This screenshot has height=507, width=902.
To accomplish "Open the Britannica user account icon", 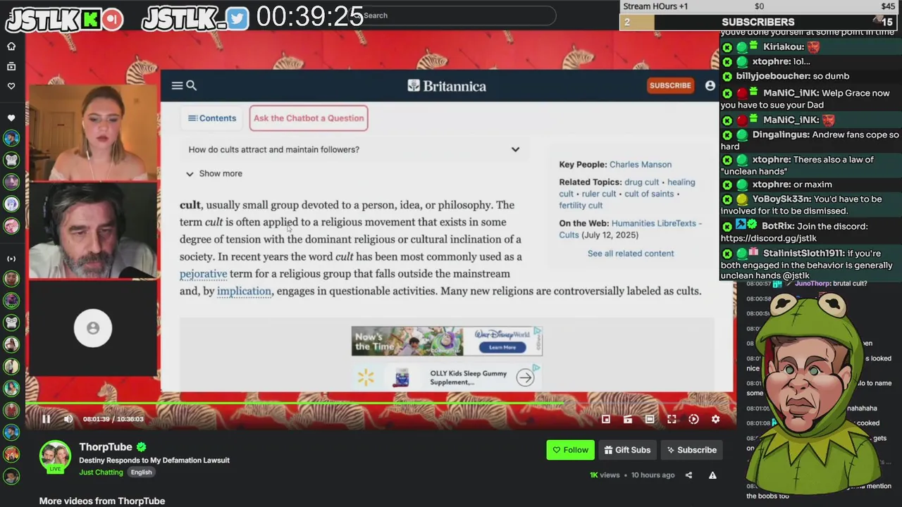I will point(710,86).
